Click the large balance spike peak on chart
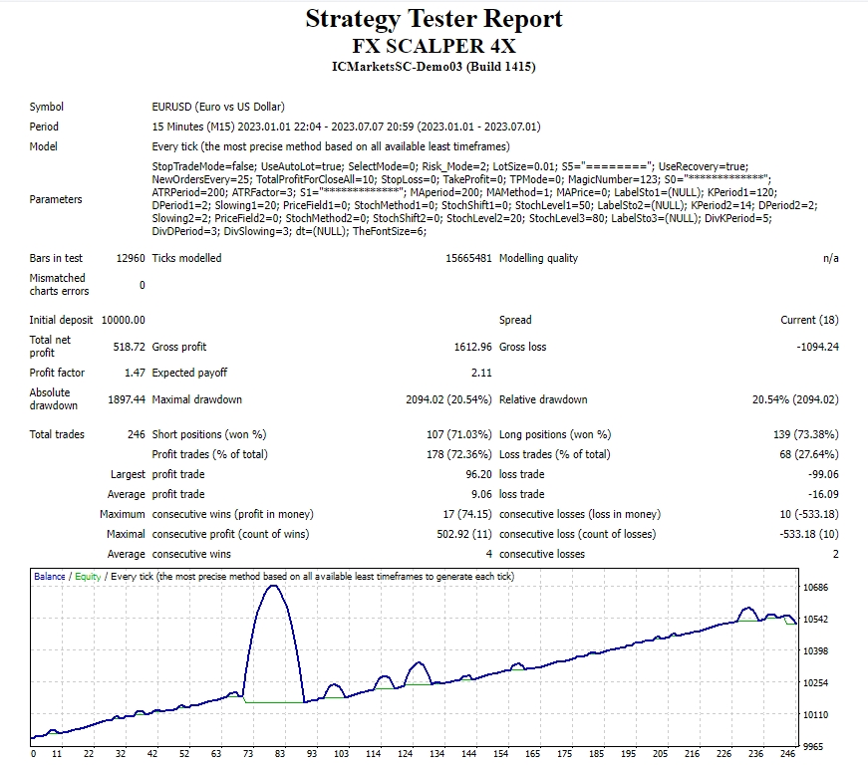The width and height of the screenshot is (868, 766). [273, 586]
